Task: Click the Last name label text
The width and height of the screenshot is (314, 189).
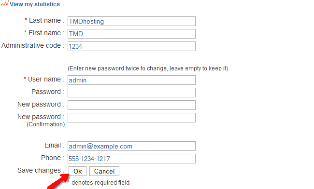Action: pos(45,20)
